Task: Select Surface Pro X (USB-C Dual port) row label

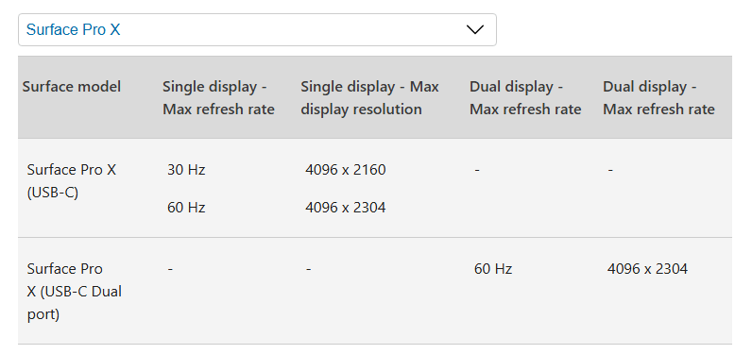Action: click(74, 292)
